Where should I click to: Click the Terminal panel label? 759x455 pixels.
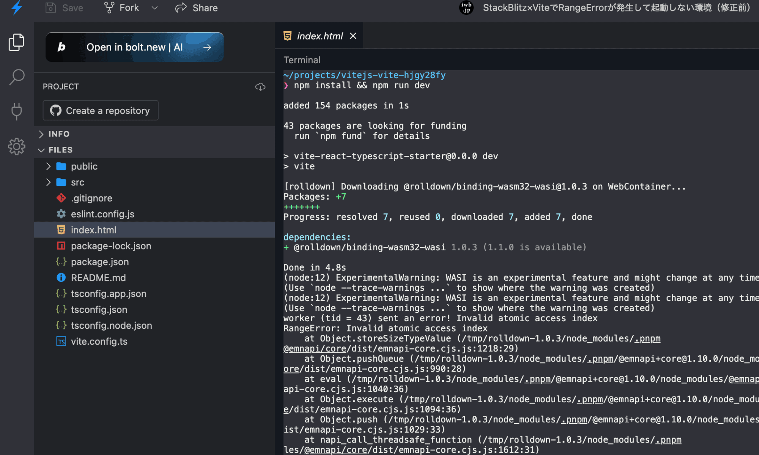(302, 60)
